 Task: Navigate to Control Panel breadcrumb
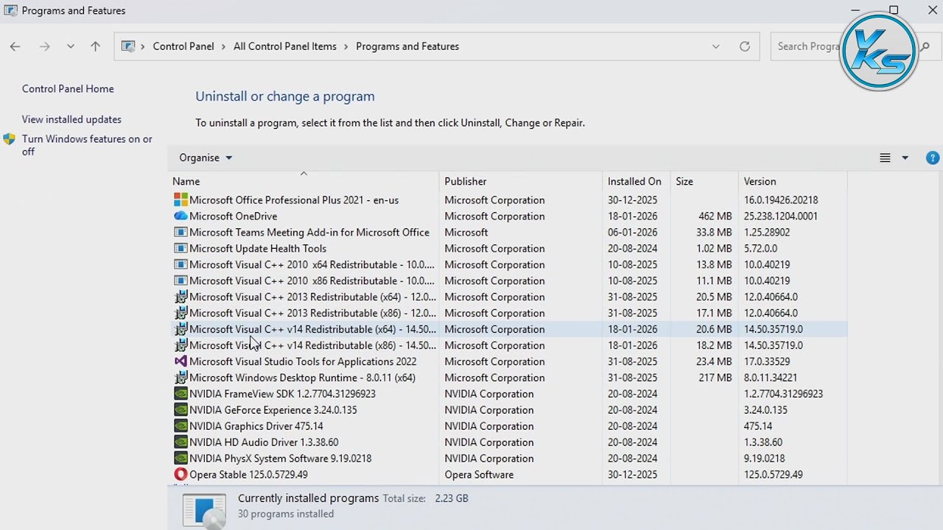pyautogui.click(x=183, y=46)
